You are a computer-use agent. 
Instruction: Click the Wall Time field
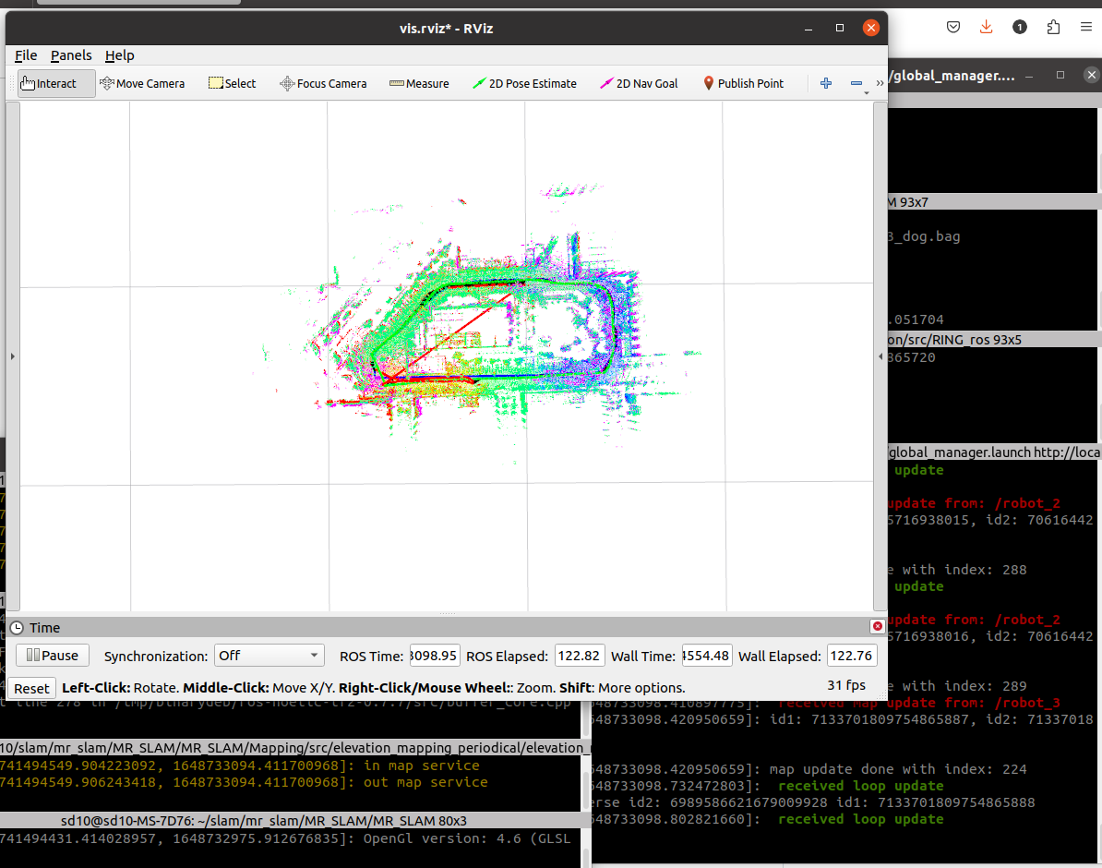(x=706, y=656)
